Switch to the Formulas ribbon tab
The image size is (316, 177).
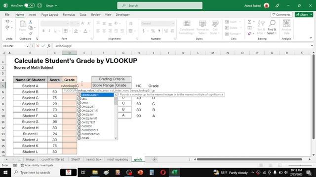click(x=69, y=14)
